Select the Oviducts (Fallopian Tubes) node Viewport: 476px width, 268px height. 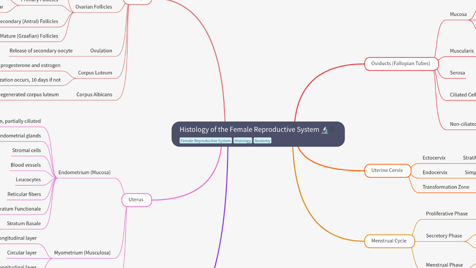click(x=401, y=64)
